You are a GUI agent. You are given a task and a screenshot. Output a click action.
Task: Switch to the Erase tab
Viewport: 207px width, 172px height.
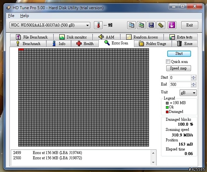(185, 44)
